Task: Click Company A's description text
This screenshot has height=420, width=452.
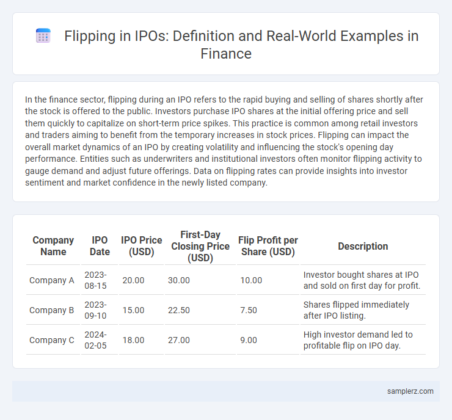Action: coord(362,280)
